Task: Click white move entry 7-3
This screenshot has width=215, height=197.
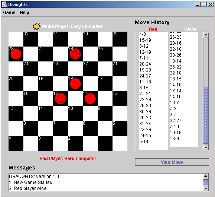Action: tap(173, 108)
